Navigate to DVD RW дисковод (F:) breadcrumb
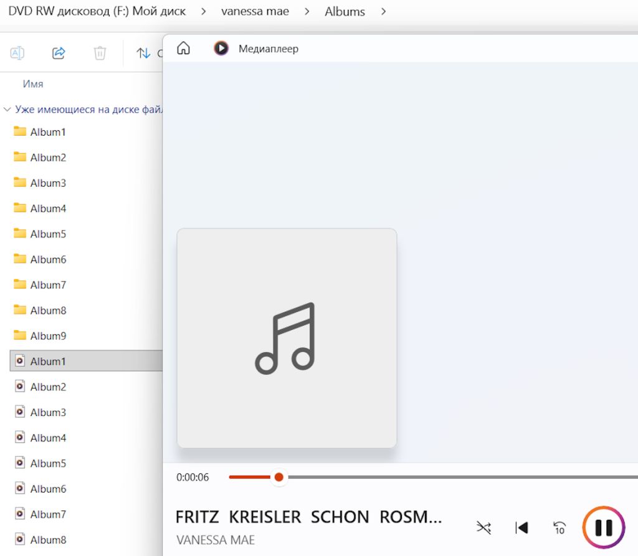 click(97, 11)
